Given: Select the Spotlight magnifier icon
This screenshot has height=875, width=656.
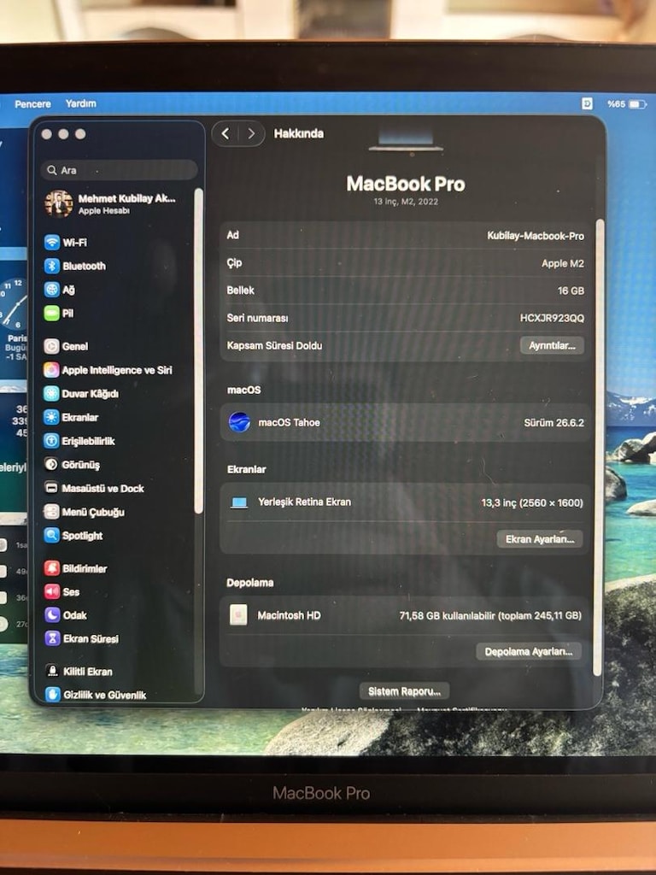Looking at the screenshot, I should (51, 535).
